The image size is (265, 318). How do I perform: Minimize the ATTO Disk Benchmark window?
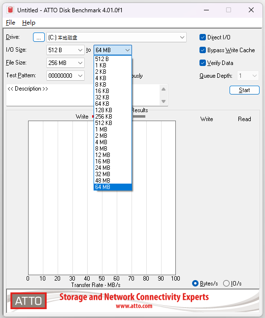(206, 10)
